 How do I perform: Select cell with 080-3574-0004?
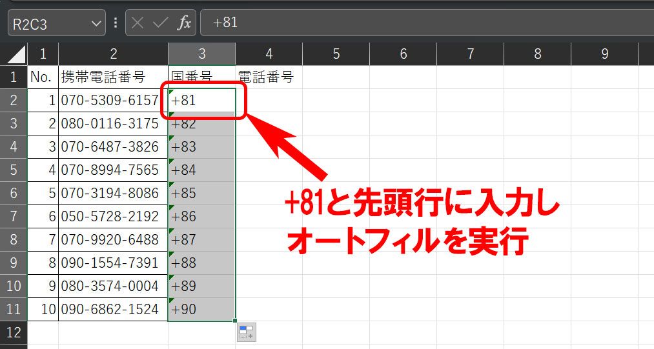pyautogui.click(x=114, y=286)
